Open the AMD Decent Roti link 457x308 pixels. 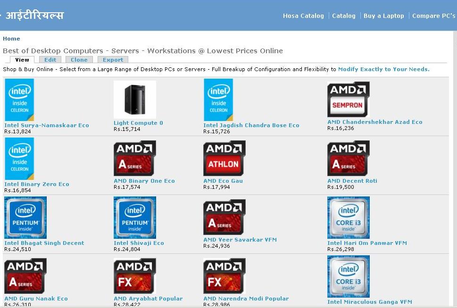click(352, 181)
